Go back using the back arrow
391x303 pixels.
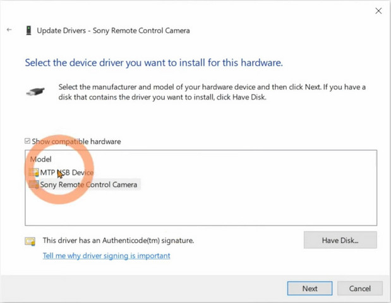tap(9, 30)
